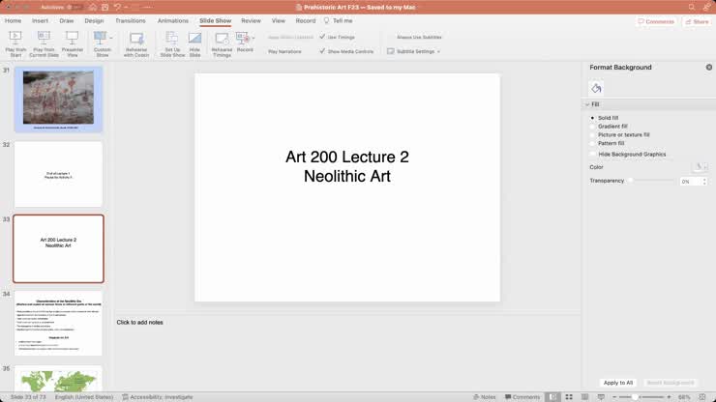Close the Format Background pane

coord(708,67)
